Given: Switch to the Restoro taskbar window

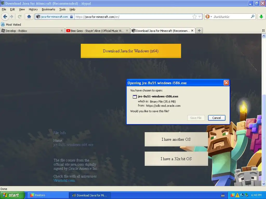Looking at the screenshot, I should tap(48, 195).
